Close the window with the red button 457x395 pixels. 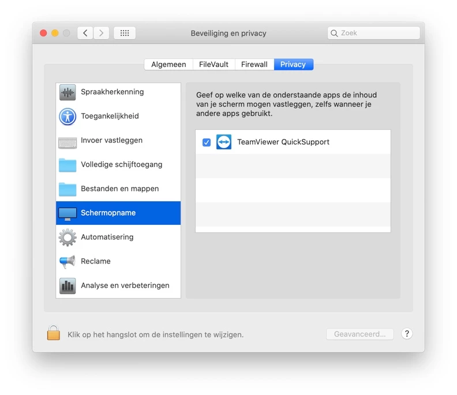pyautogui.click(x=43, y=33)
